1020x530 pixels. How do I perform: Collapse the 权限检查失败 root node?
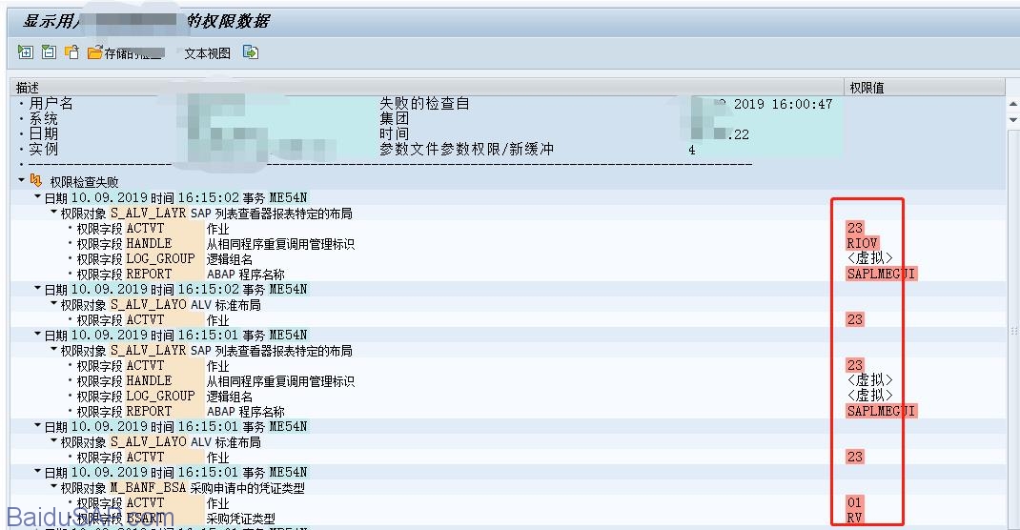tap(22, 180)
